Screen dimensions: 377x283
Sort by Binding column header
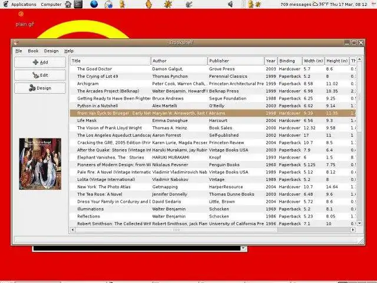coord(289,61)
